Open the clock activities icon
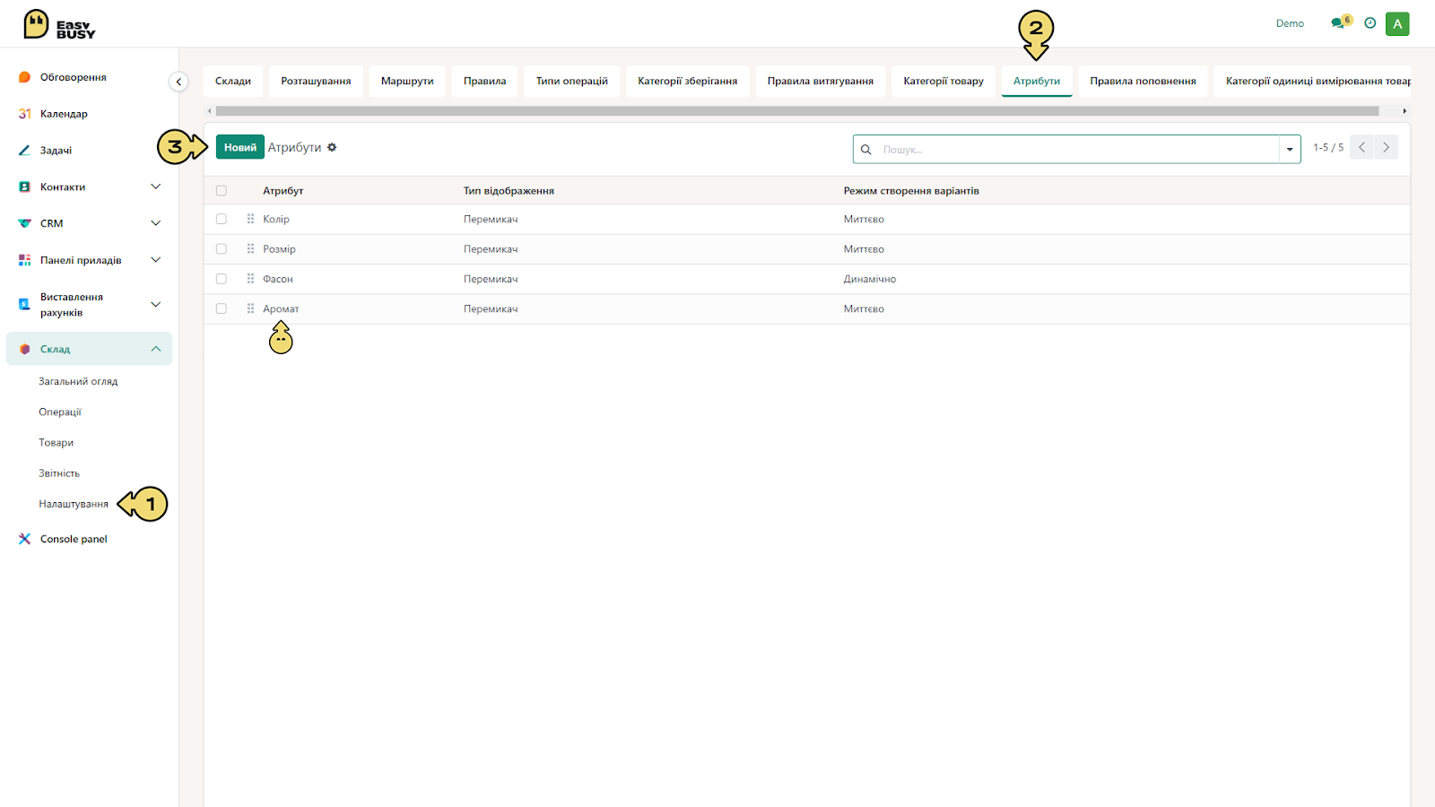The height and width of the screenshot is (807, 1435). pos(1370,23)
